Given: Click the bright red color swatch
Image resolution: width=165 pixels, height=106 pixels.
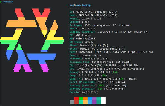Looking at the screenshot, I should pyautogui.click(x=76, y=99).
